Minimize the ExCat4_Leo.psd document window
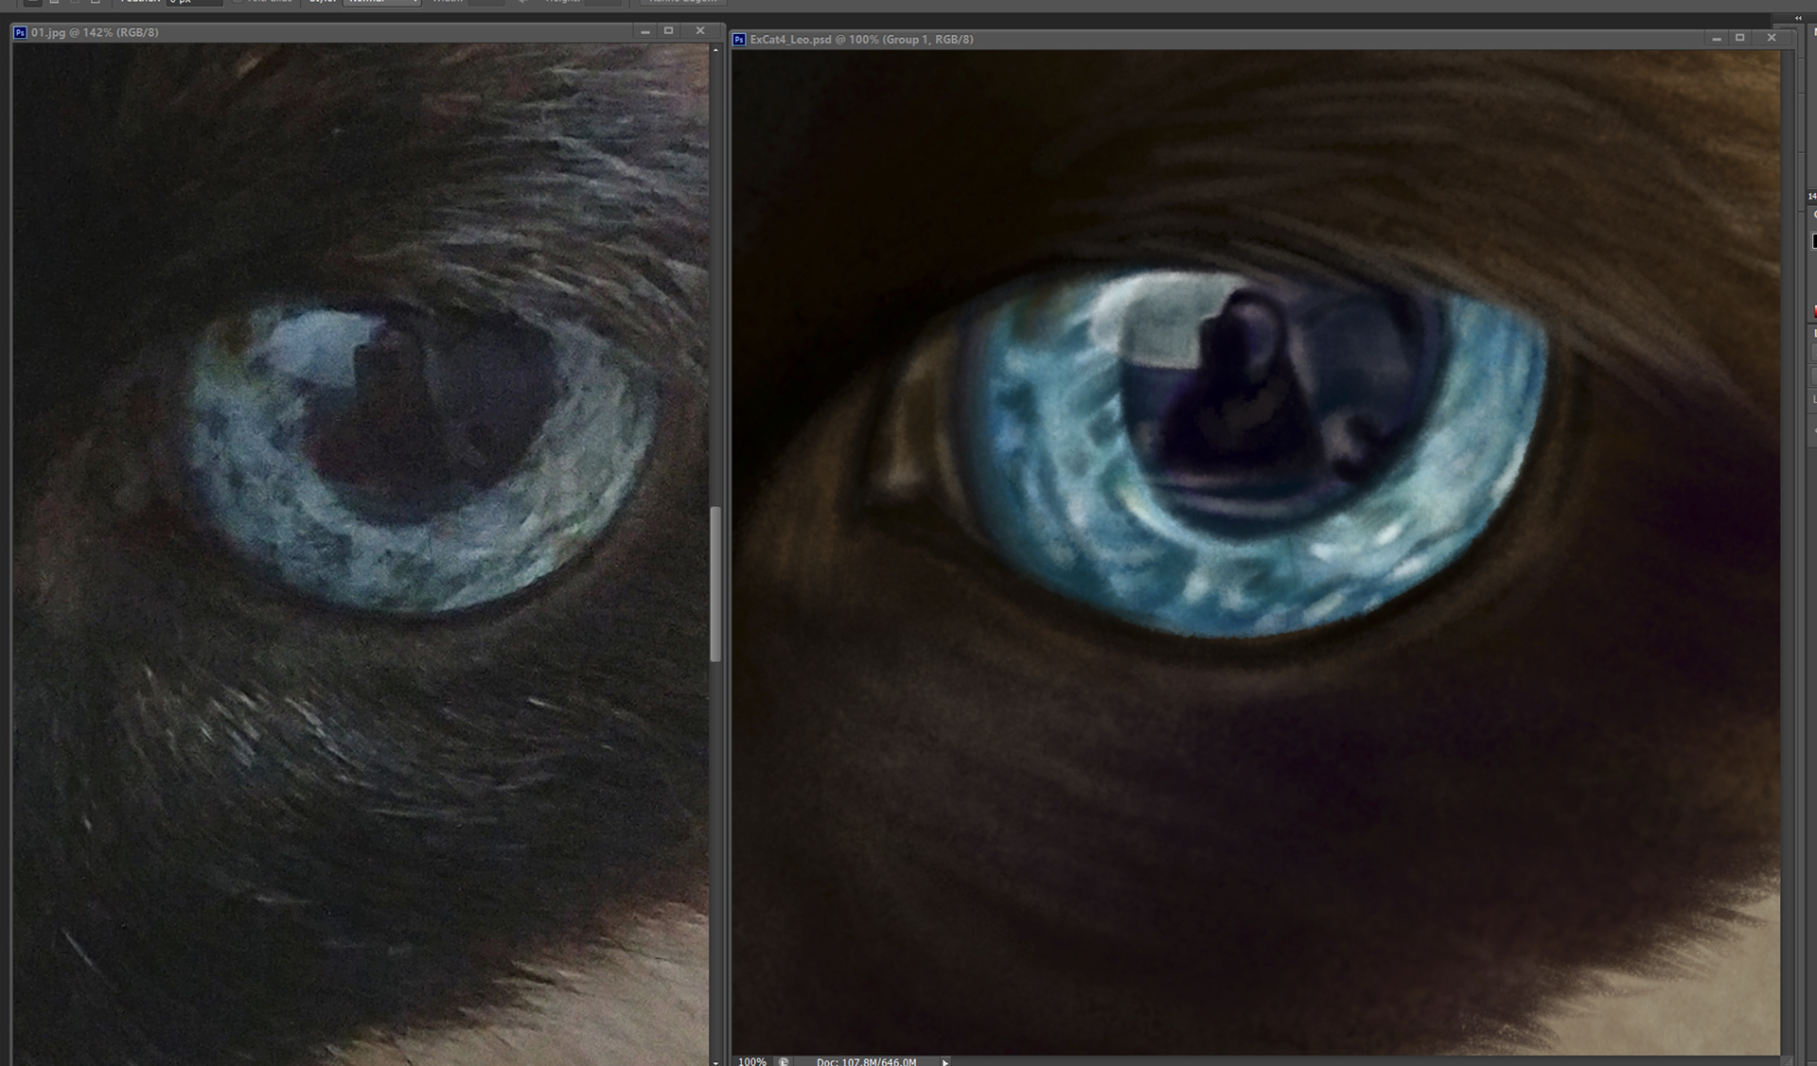 click(x=1716, y=38)
